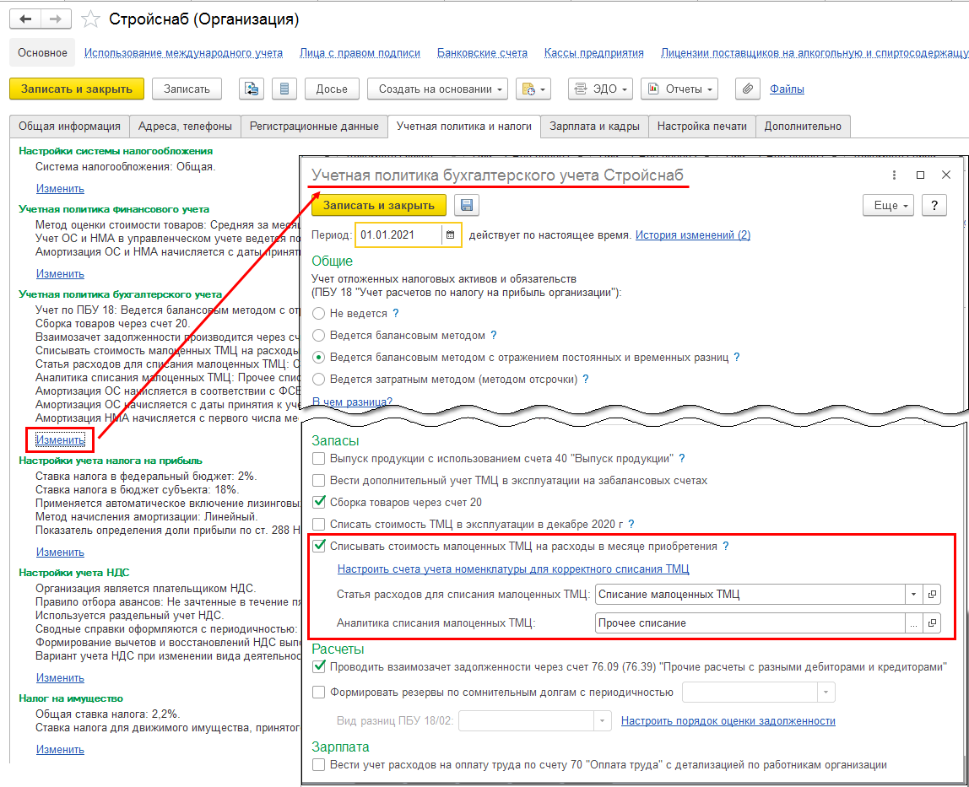Expand Вид разниц ПБУ 18/02 dropdown
This screenshot has width=969, height=787.
603,721
